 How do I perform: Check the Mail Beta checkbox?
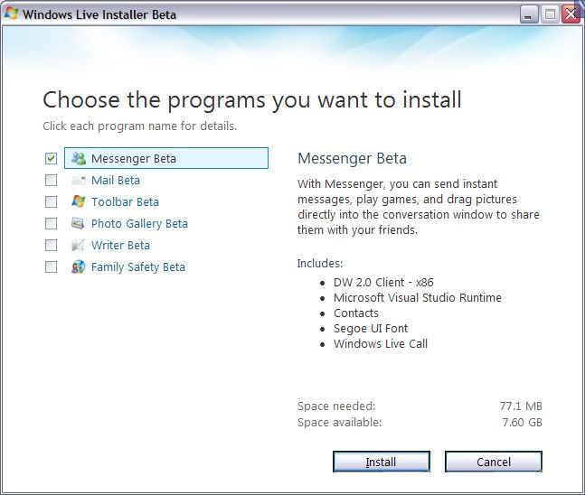[52, 181]
